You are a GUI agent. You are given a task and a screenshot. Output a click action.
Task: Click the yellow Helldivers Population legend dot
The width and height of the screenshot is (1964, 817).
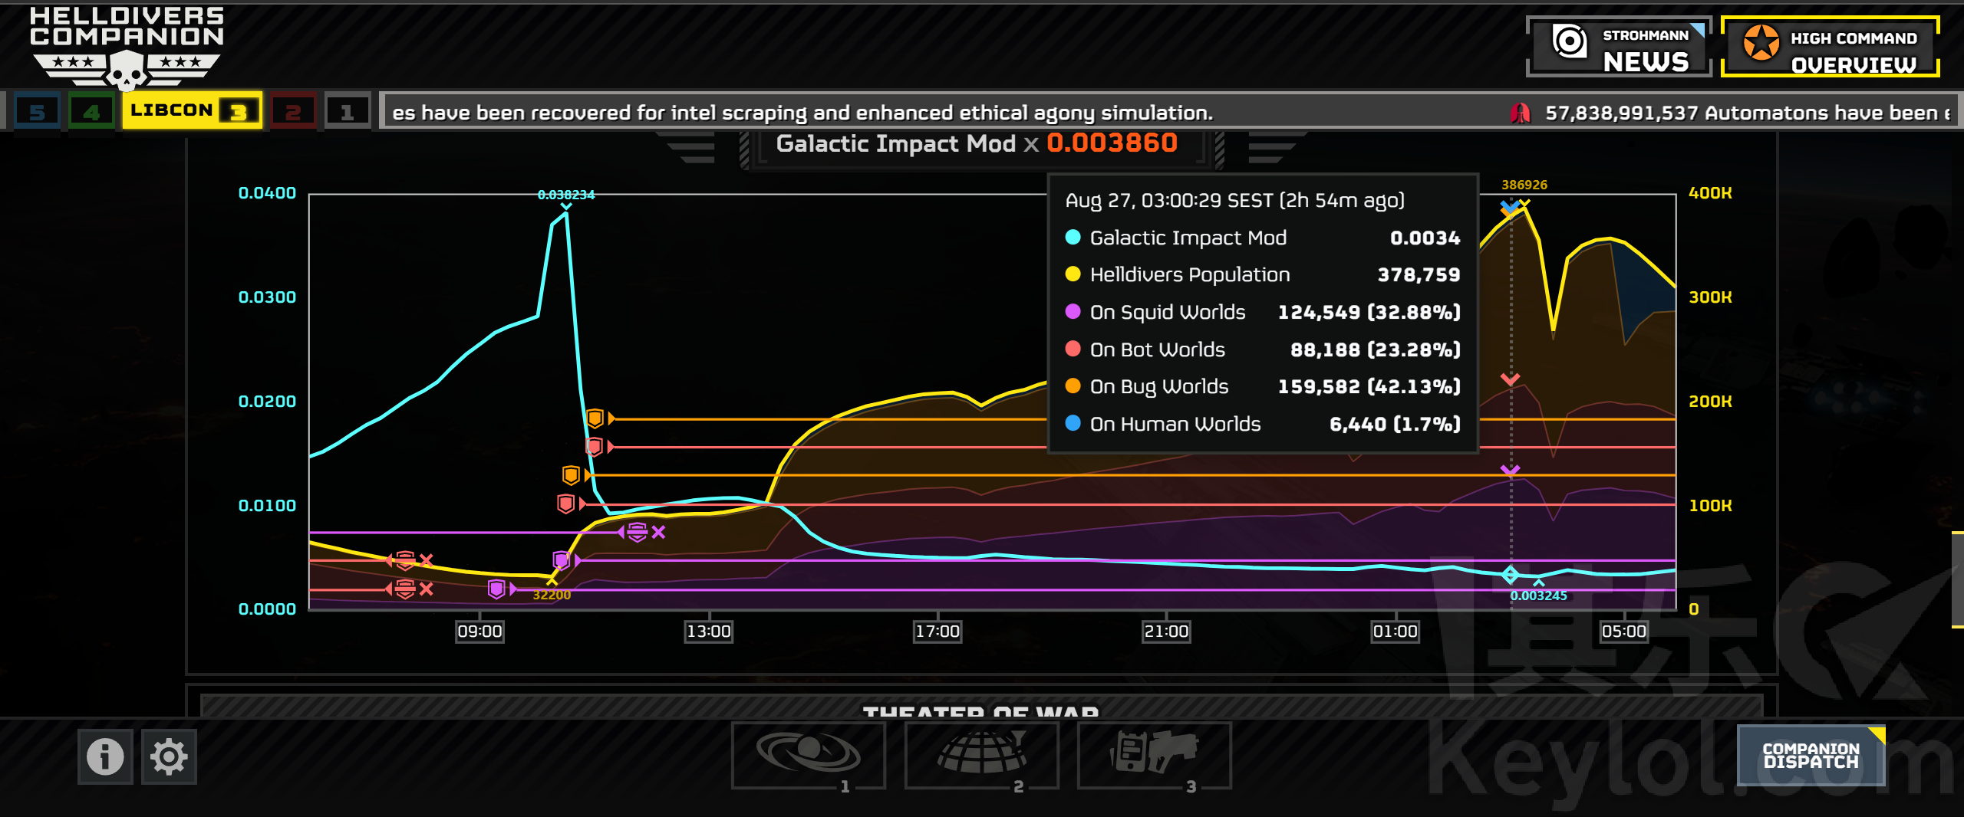pyautogui.click(x=1073, y=274)
